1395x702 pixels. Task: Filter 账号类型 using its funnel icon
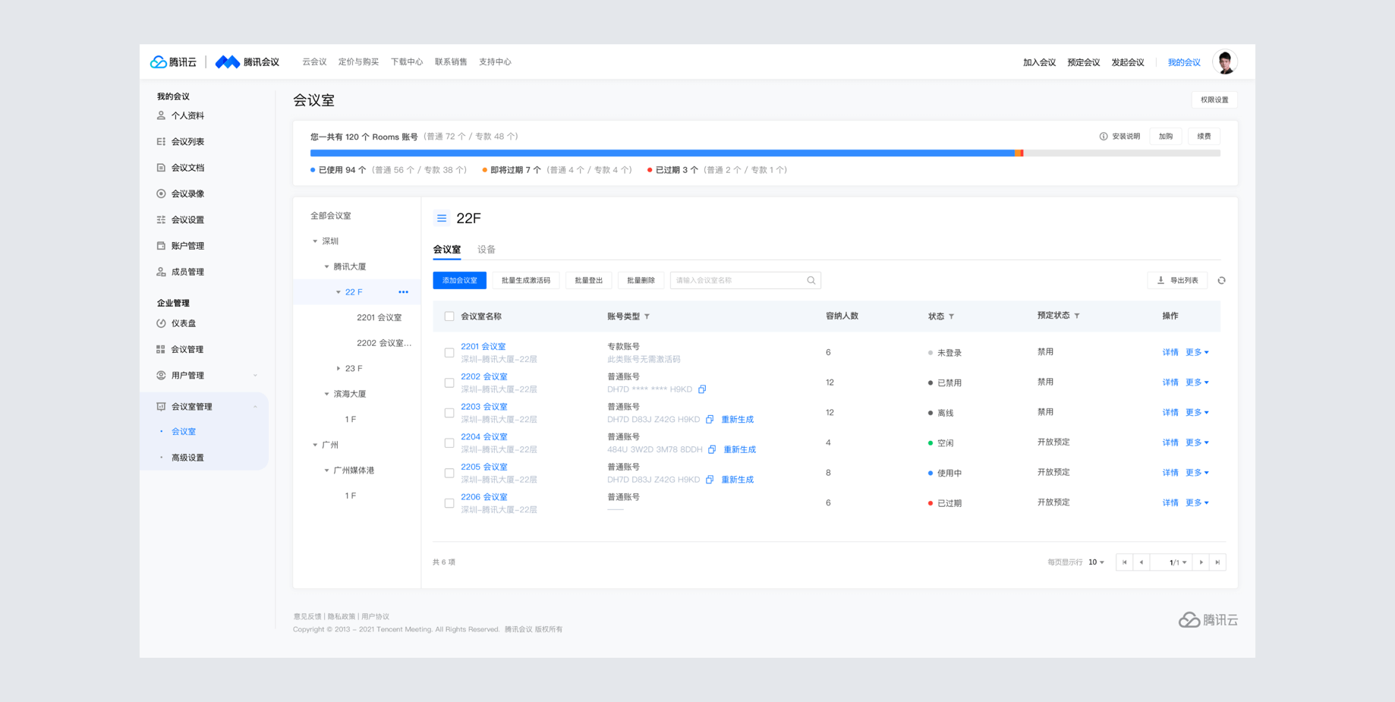point(647,316)
